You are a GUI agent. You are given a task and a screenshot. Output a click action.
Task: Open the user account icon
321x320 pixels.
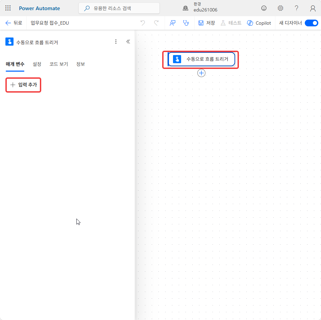(x=313, y=8)
